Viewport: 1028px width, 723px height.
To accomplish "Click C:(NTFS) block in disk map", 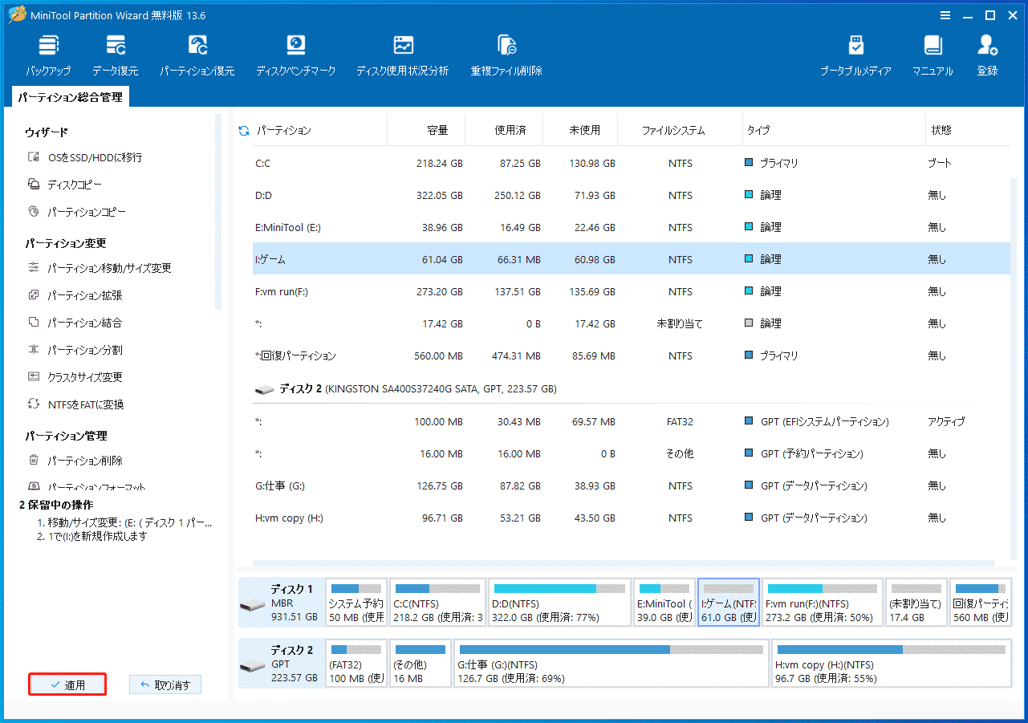I will [438, 603].
